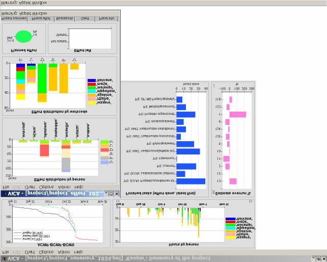
Task: Click green swatch in Hours by person legend
Action: click(x=230, y=225)
